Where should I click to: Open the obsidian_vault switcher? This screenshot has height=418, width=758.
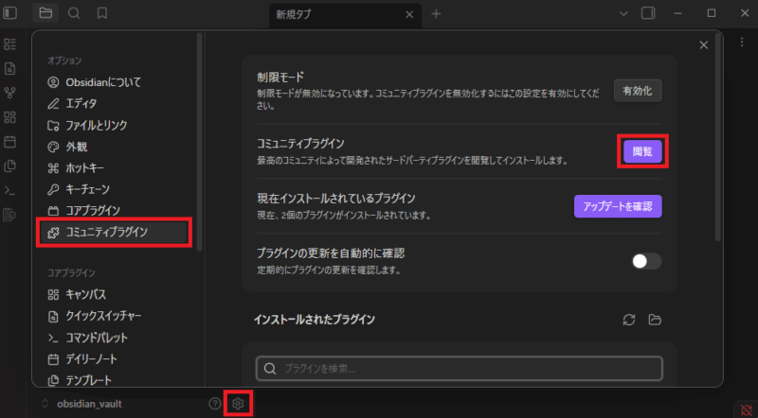(81, 404)
